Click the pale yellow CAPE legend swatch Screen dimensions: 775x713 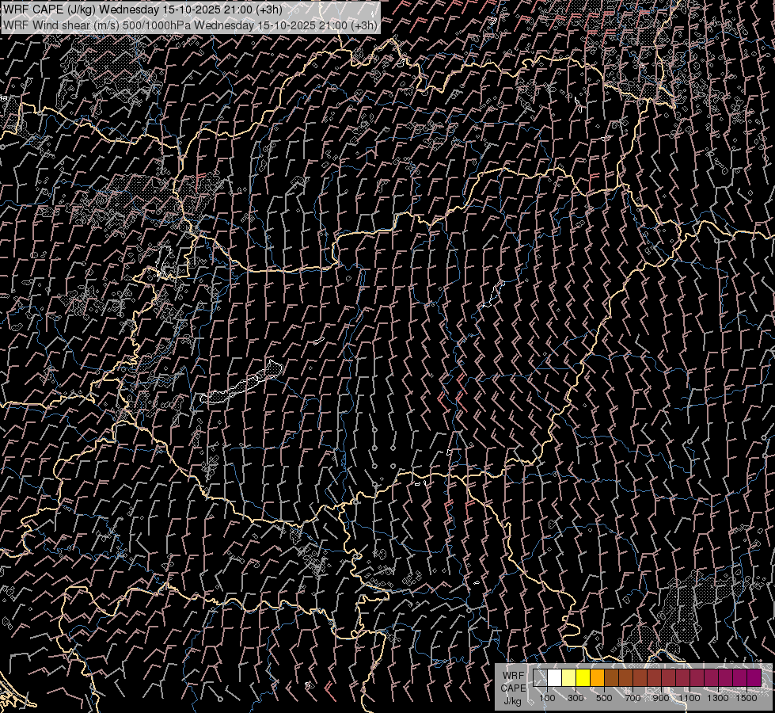(569, 677)
